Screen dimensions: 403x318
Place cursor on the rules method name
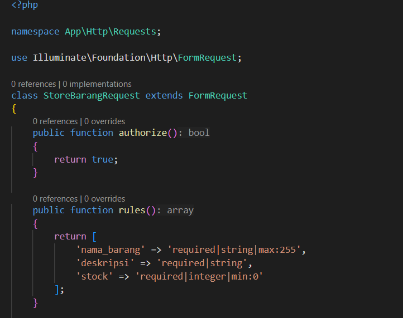[132, 211]
